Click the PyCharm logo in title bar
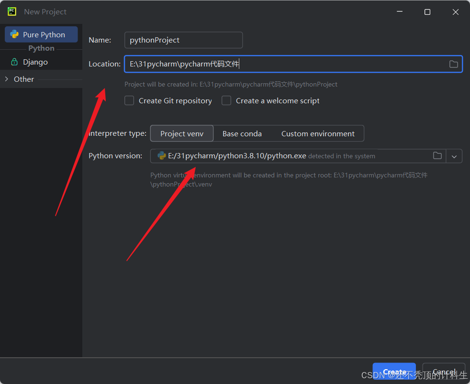Viewport: 470px width, 384px height. 12,11
